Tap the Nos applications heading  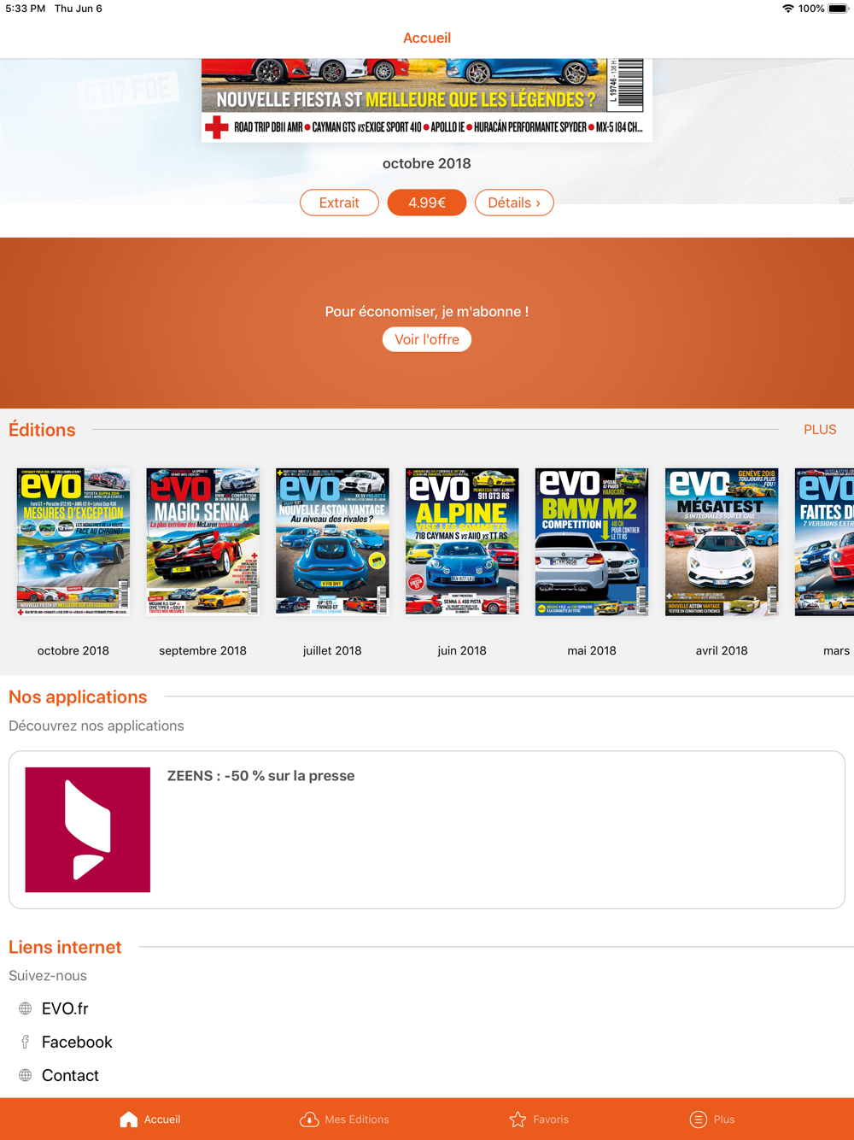78,697
